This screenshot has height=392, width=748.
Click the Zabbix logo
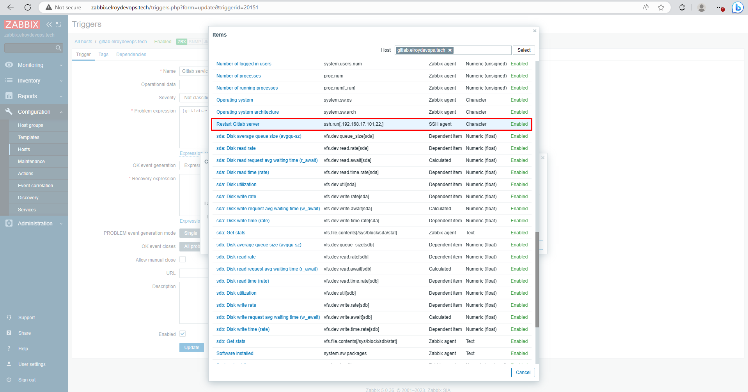(22, 25)
